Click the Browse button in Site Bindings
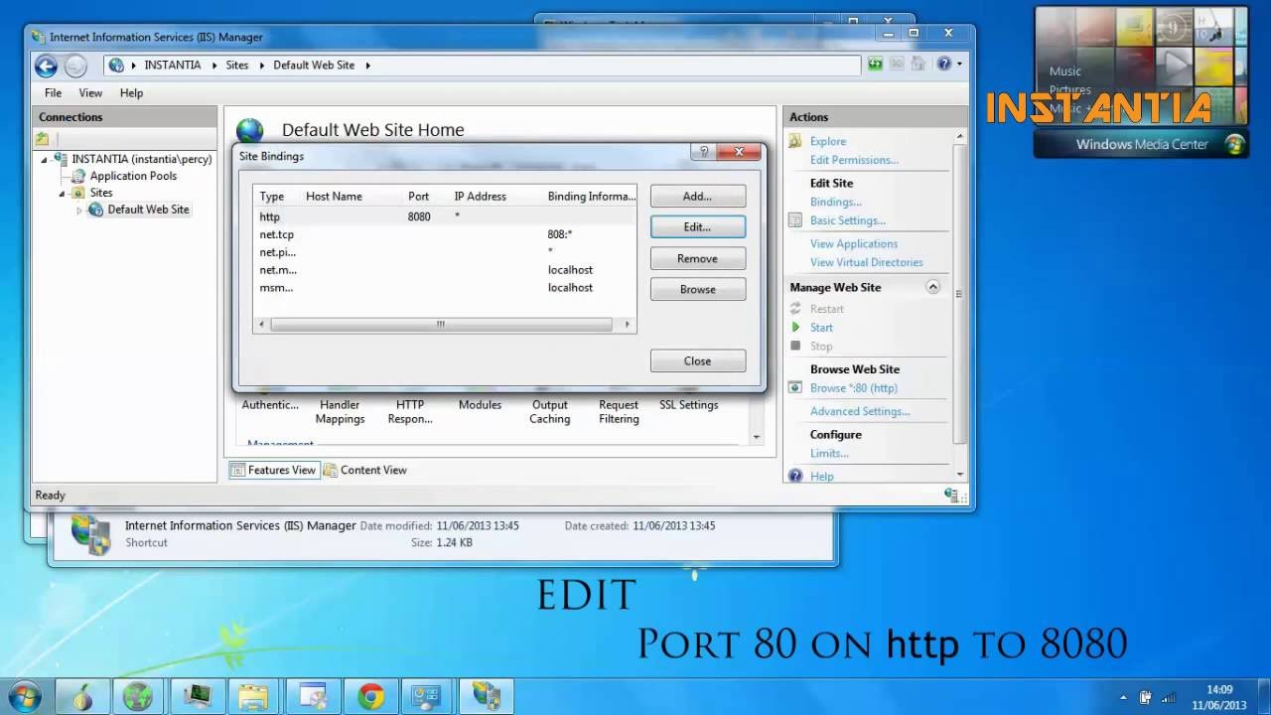The height and width of the screenshot is (715, 1271). point(697,290)
